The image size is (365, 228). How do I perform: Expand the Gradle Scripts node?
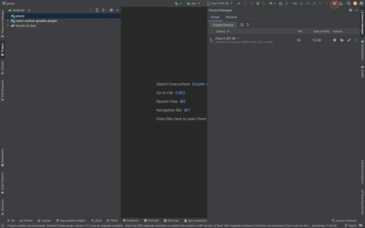8,26
